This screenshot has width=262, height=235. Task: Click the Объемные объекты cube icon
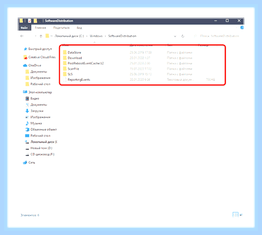(27, 129)
